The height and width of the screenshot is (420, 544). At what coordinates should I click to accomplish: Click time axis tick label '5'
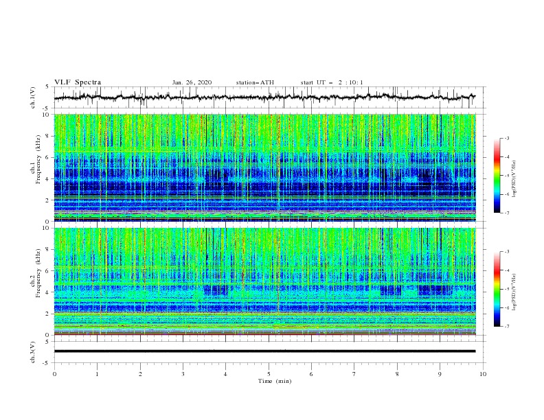pos(269,374)
